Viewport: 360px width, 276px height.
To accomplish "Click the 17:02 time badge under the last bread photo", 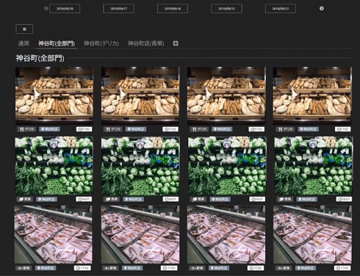I will 343,129.
